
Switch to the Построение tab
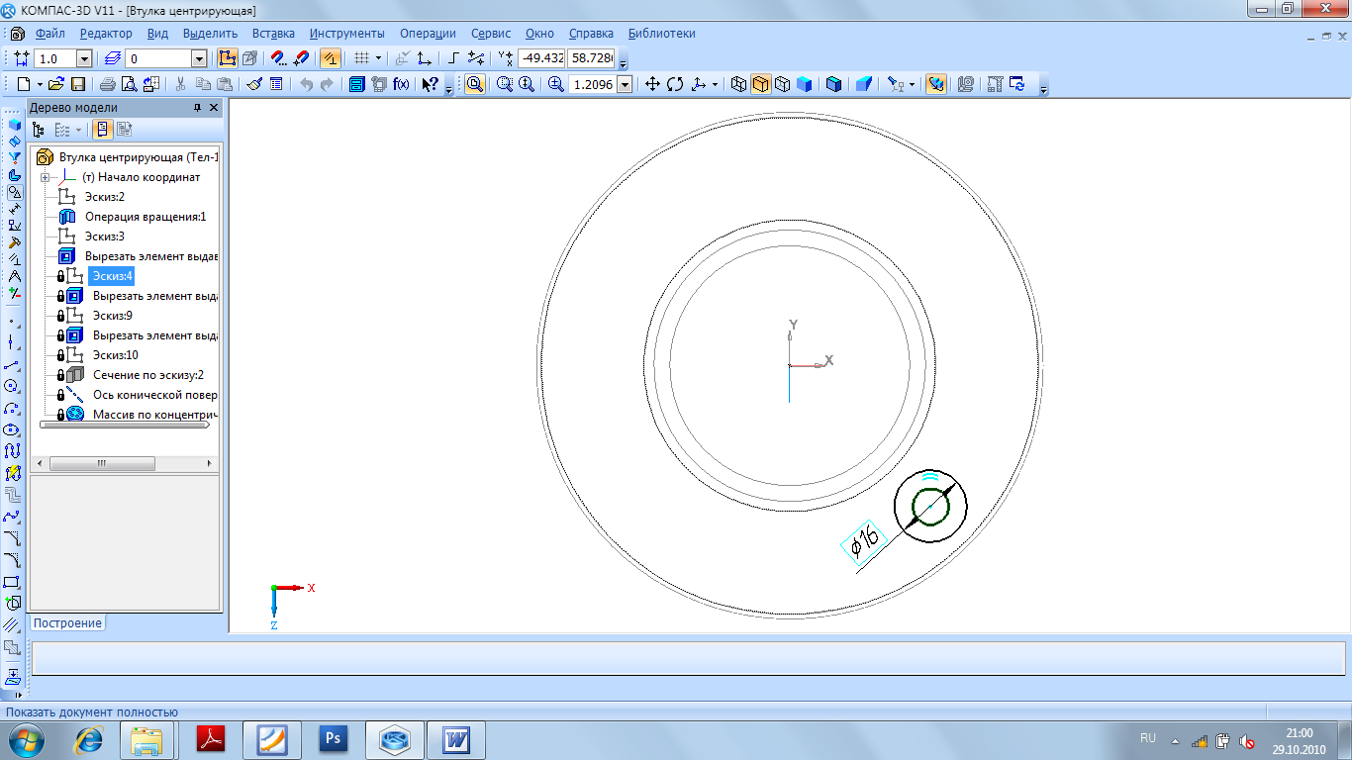(68, 622)
